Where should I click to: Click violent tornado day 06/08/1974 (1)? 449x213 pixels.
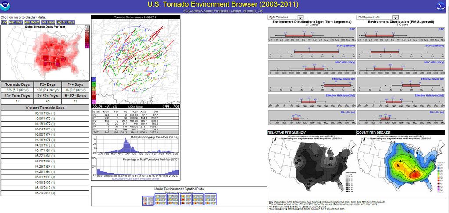click(x=45, y=134)
